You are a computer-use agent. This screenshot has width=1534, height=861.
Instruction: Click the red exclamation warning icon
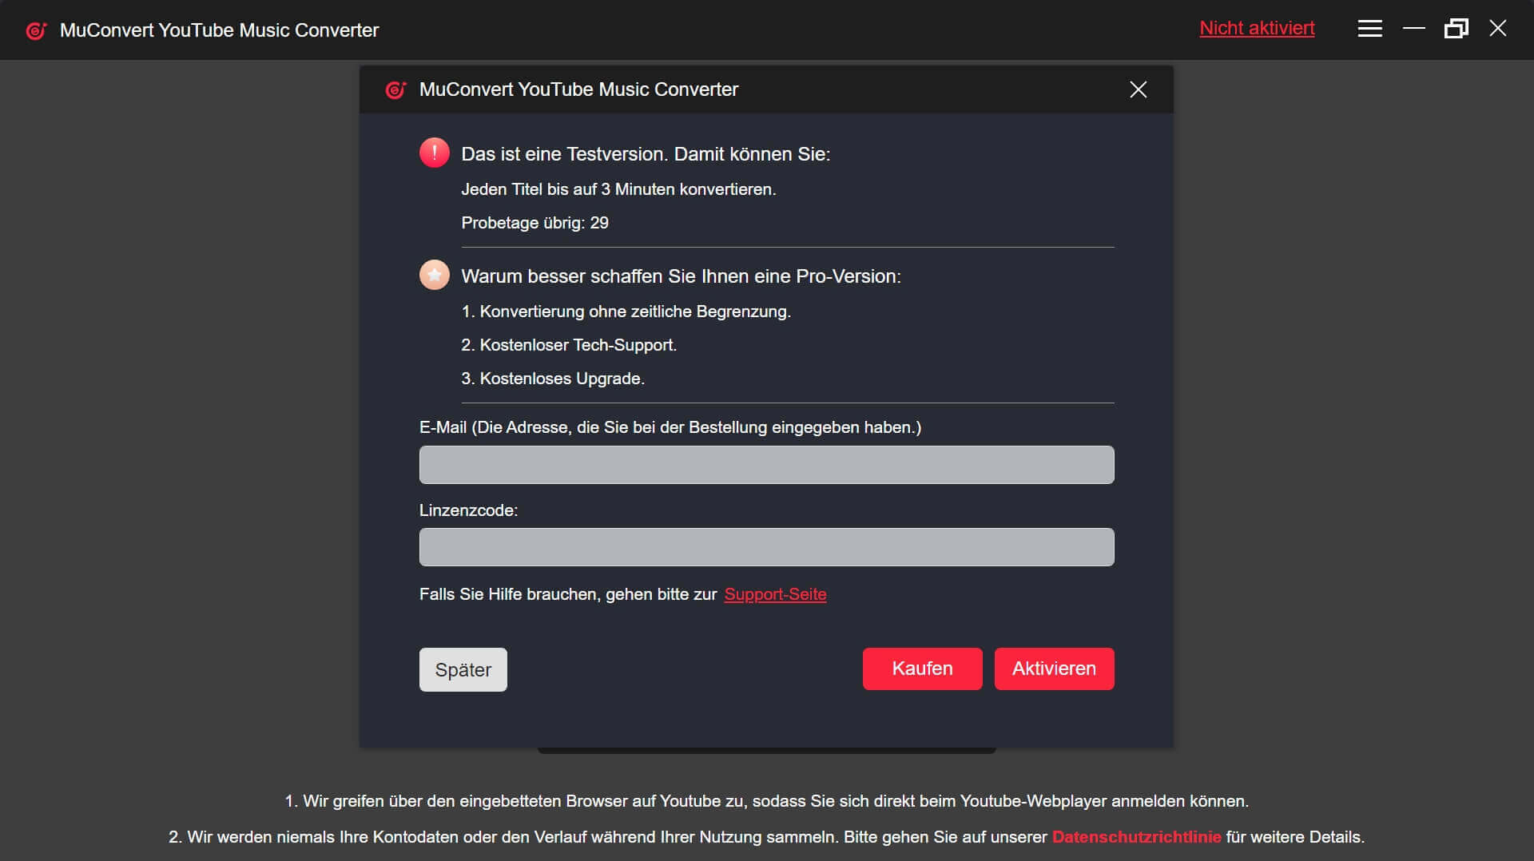pos(434,153)
